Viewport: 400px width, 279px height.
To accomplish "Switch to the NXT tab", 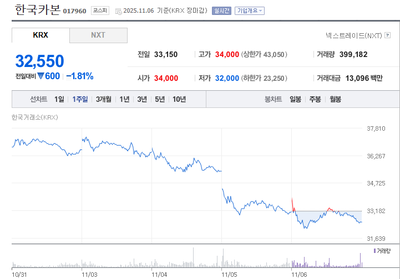I will [98, 35].
